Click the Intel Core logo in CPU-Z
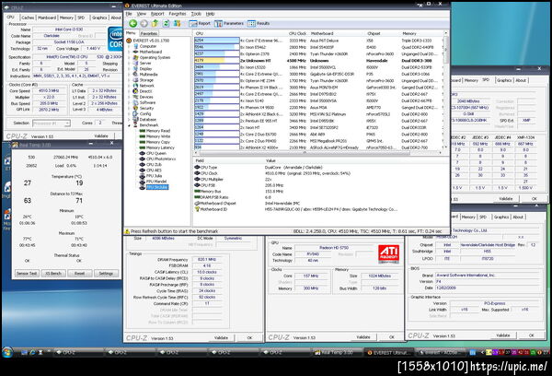 click(115, 39)
